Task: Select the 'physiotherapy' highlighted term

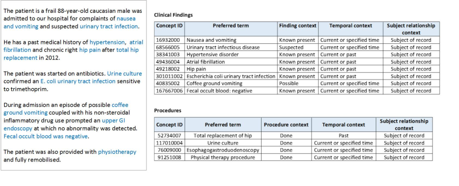Action: click(x=117, y=152)
